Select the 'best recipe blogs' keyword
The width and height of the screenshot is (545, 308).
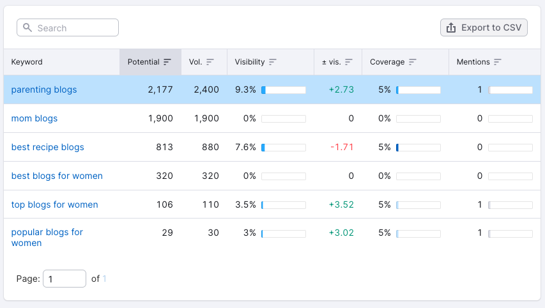[x=48, y=147]
